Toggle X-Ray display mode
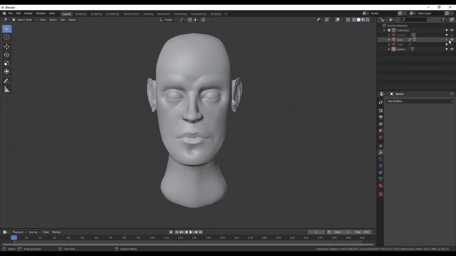This screenshot has height=256, width=456. [x=348, y=20]
